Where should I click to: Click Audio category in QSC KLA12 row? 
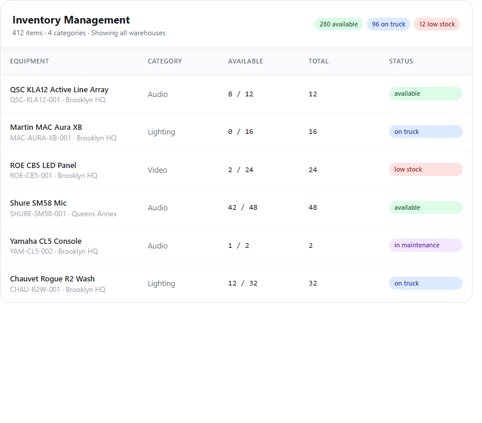tap(158, 95)
